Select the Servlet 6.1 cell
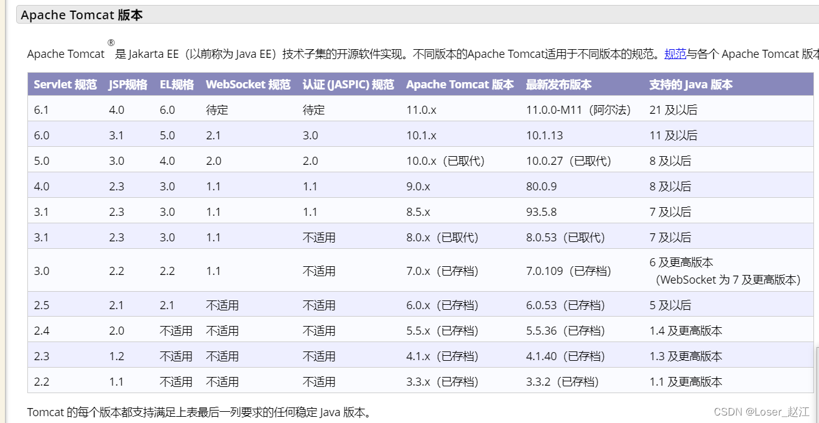The height and width of the screenshot is (423, 819). click(41, 110)
